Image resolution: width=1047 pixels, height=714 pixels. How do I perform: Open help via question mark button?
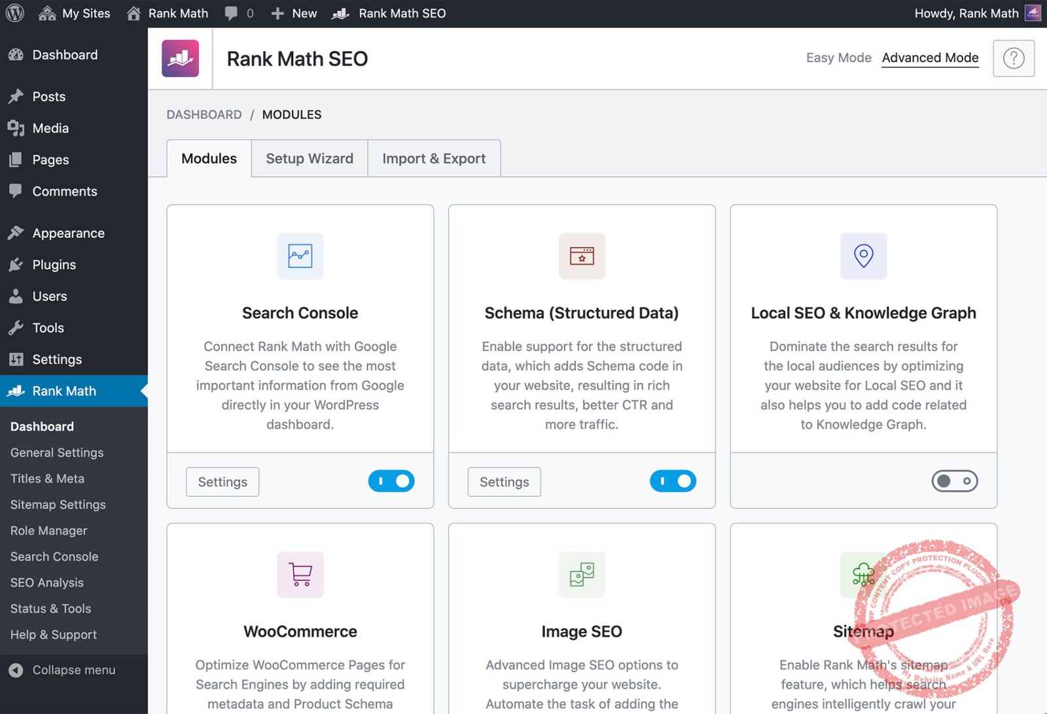click(x=1014, y=58)
